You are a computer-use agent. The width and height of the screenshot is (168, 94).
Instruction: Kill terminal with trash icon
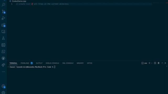pyautogui.click(x=159, y=63)
